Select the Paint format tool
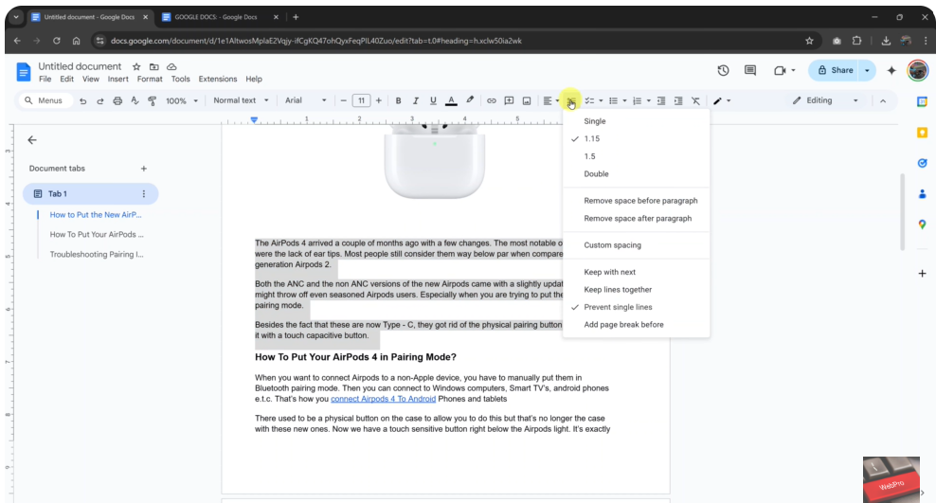936x503 pixels. coord(153,100)
